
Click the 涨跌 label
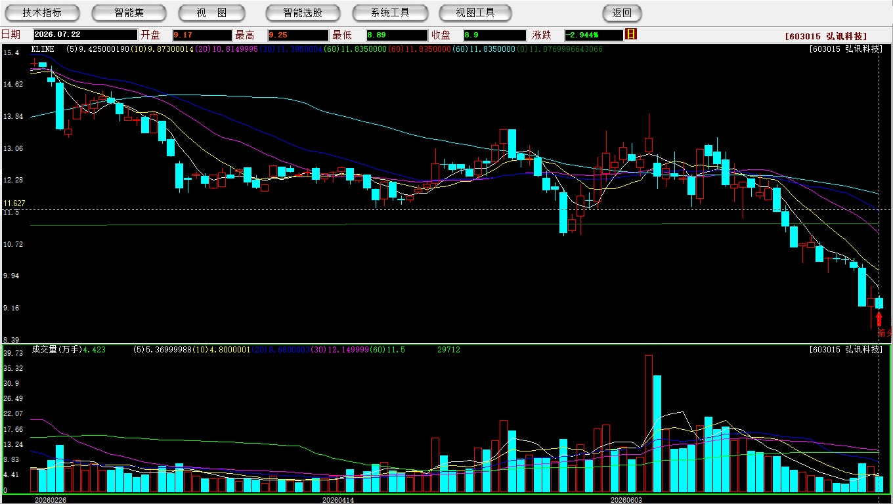point(542,35)
